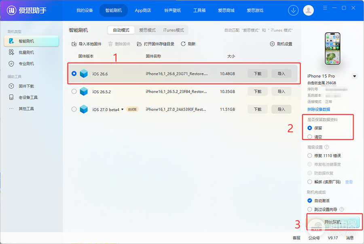Select iTunes模式 mode tab
Screen dimensions: 364x244
(174, 30)
